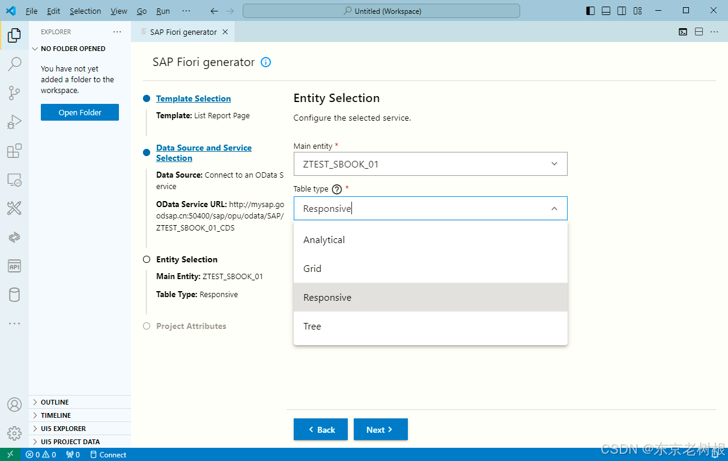
Task: Click the Untitled (Workspace) search box
Action: 381,11
